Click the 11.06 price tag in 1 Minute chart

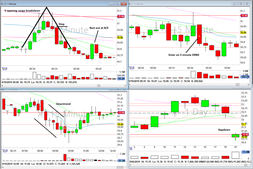(x=120, y=16)
